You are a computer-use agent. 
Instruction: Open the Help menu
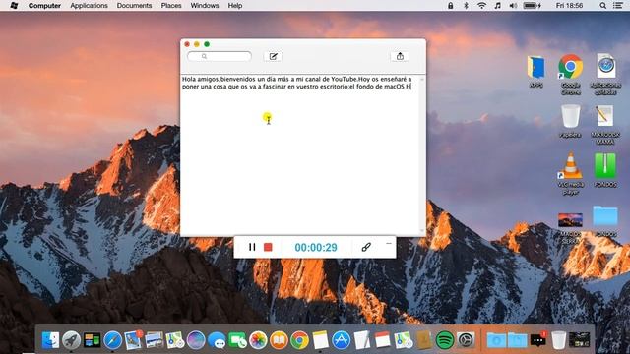[235, 6]
